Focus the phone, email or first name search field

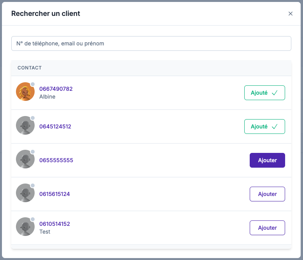pos(151,43)
